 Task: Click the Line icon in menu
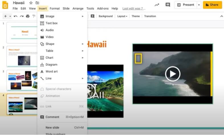pos(42,78)
